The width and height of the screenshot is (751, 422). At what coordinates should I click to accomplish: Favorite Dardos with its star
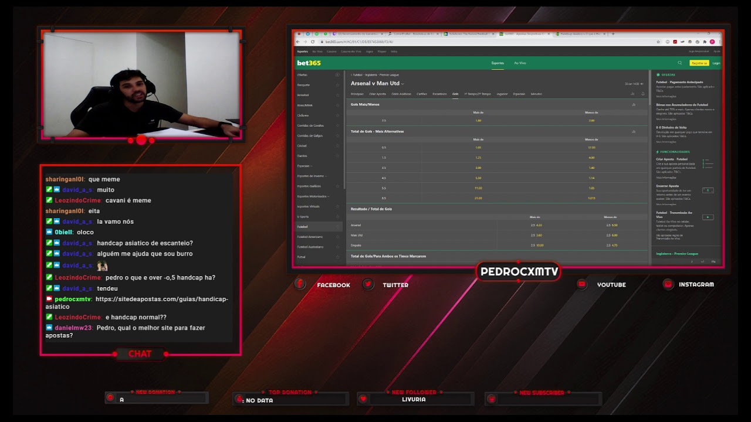coord(337,156)
